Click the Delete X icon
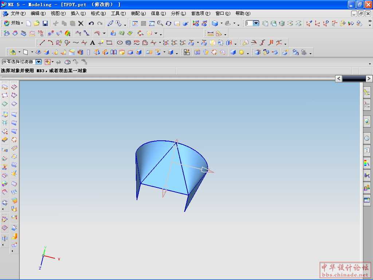373x280 pixels. 81,23
